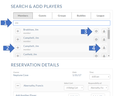Screen dimensions: 134x96
Task: Switch to the Guests tab
Action: (42, 16)
